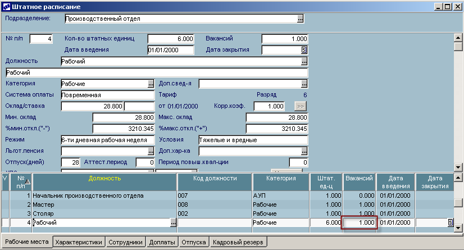Click the code cell 008
The height and width of the screenshot is (250, 464).
(x=215, y=204)
